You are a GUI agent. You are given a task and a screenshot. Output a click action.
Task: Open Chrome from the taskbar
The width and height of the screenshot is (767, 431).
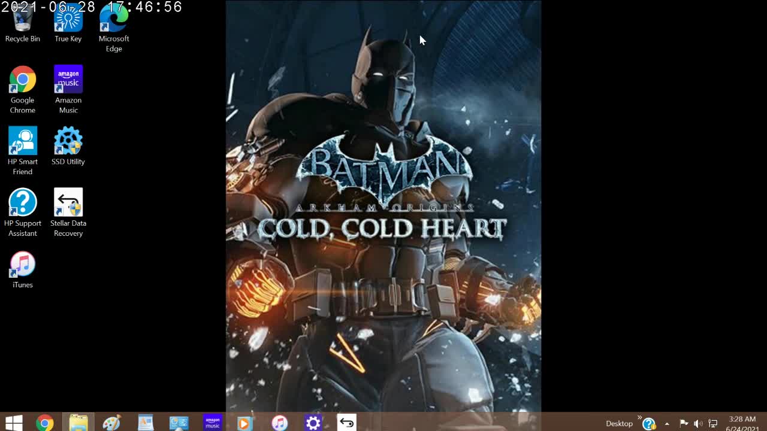(x=44, y=423)
